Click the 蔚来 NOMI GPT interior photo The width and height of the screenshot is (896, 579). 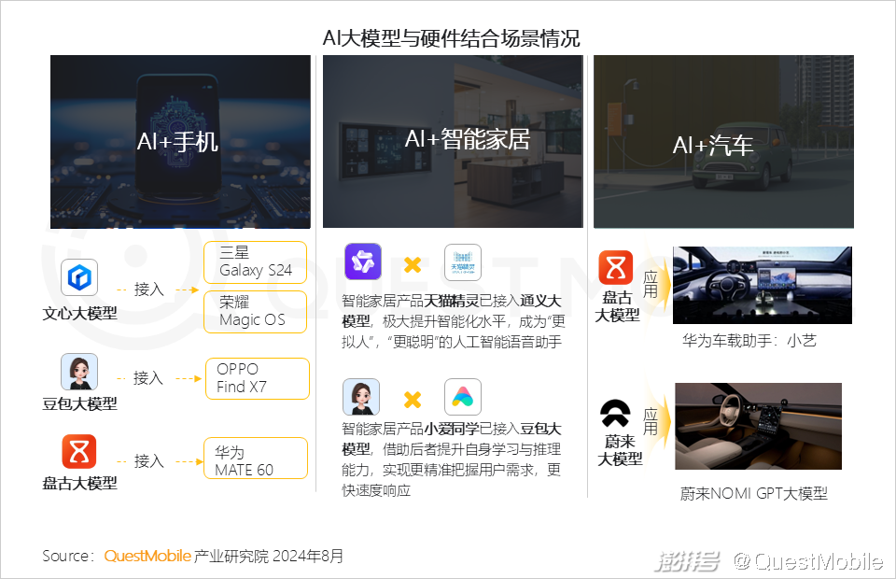tap(758, 425)
